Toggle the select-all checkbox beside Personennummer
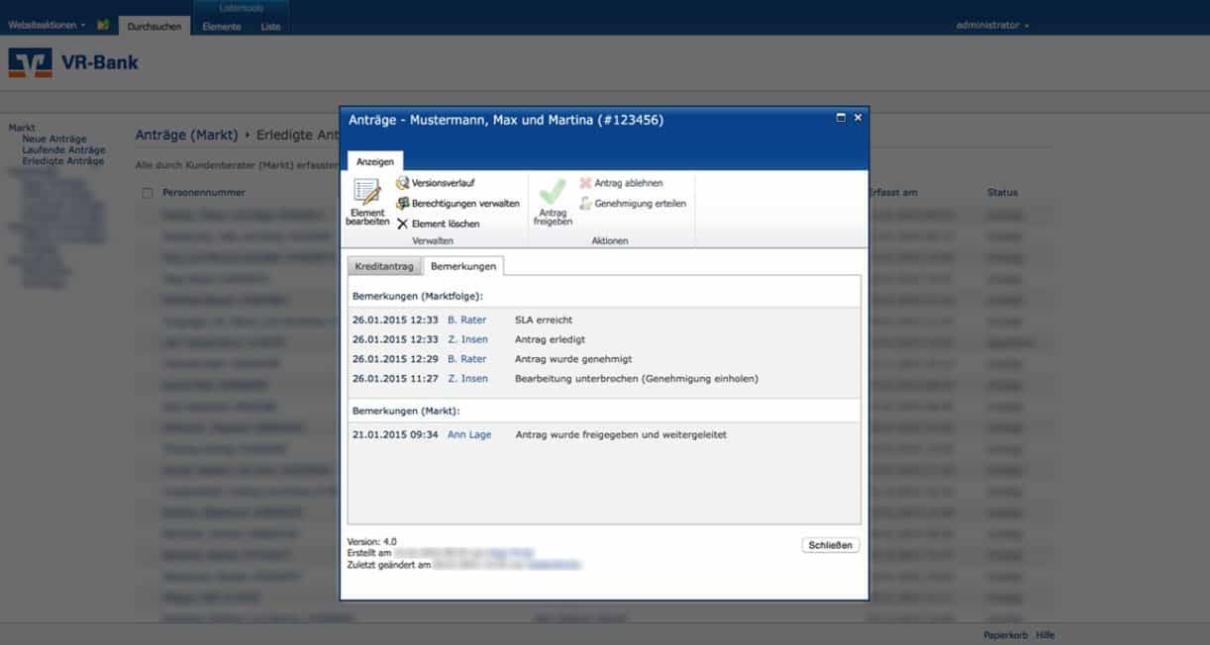This screenshot has width=1210, height=645. (148, 193)
